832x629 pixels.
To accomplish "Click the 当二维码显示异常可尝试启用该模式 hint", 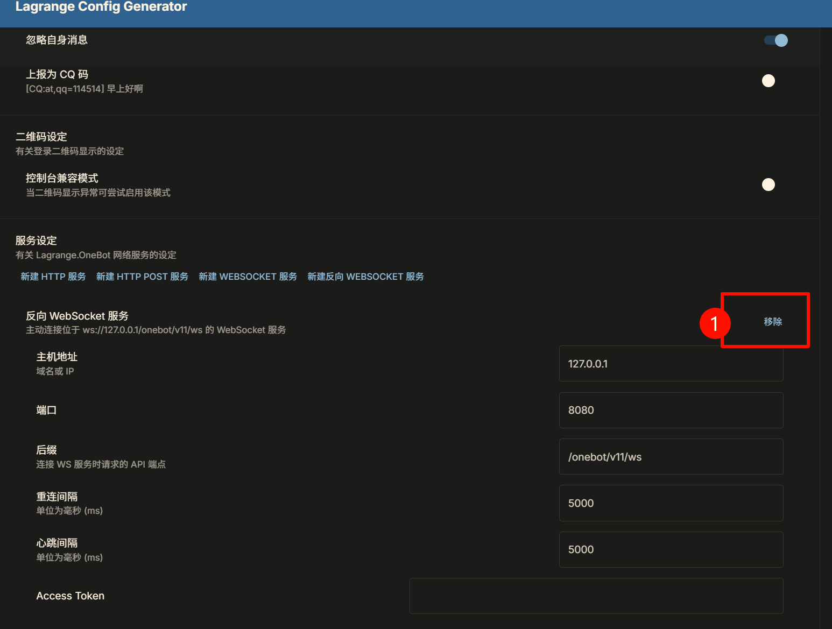I will pos(98,193).
